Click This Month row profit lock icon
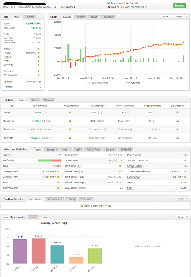This screenshot has height=277, width=191. (70, 129)
